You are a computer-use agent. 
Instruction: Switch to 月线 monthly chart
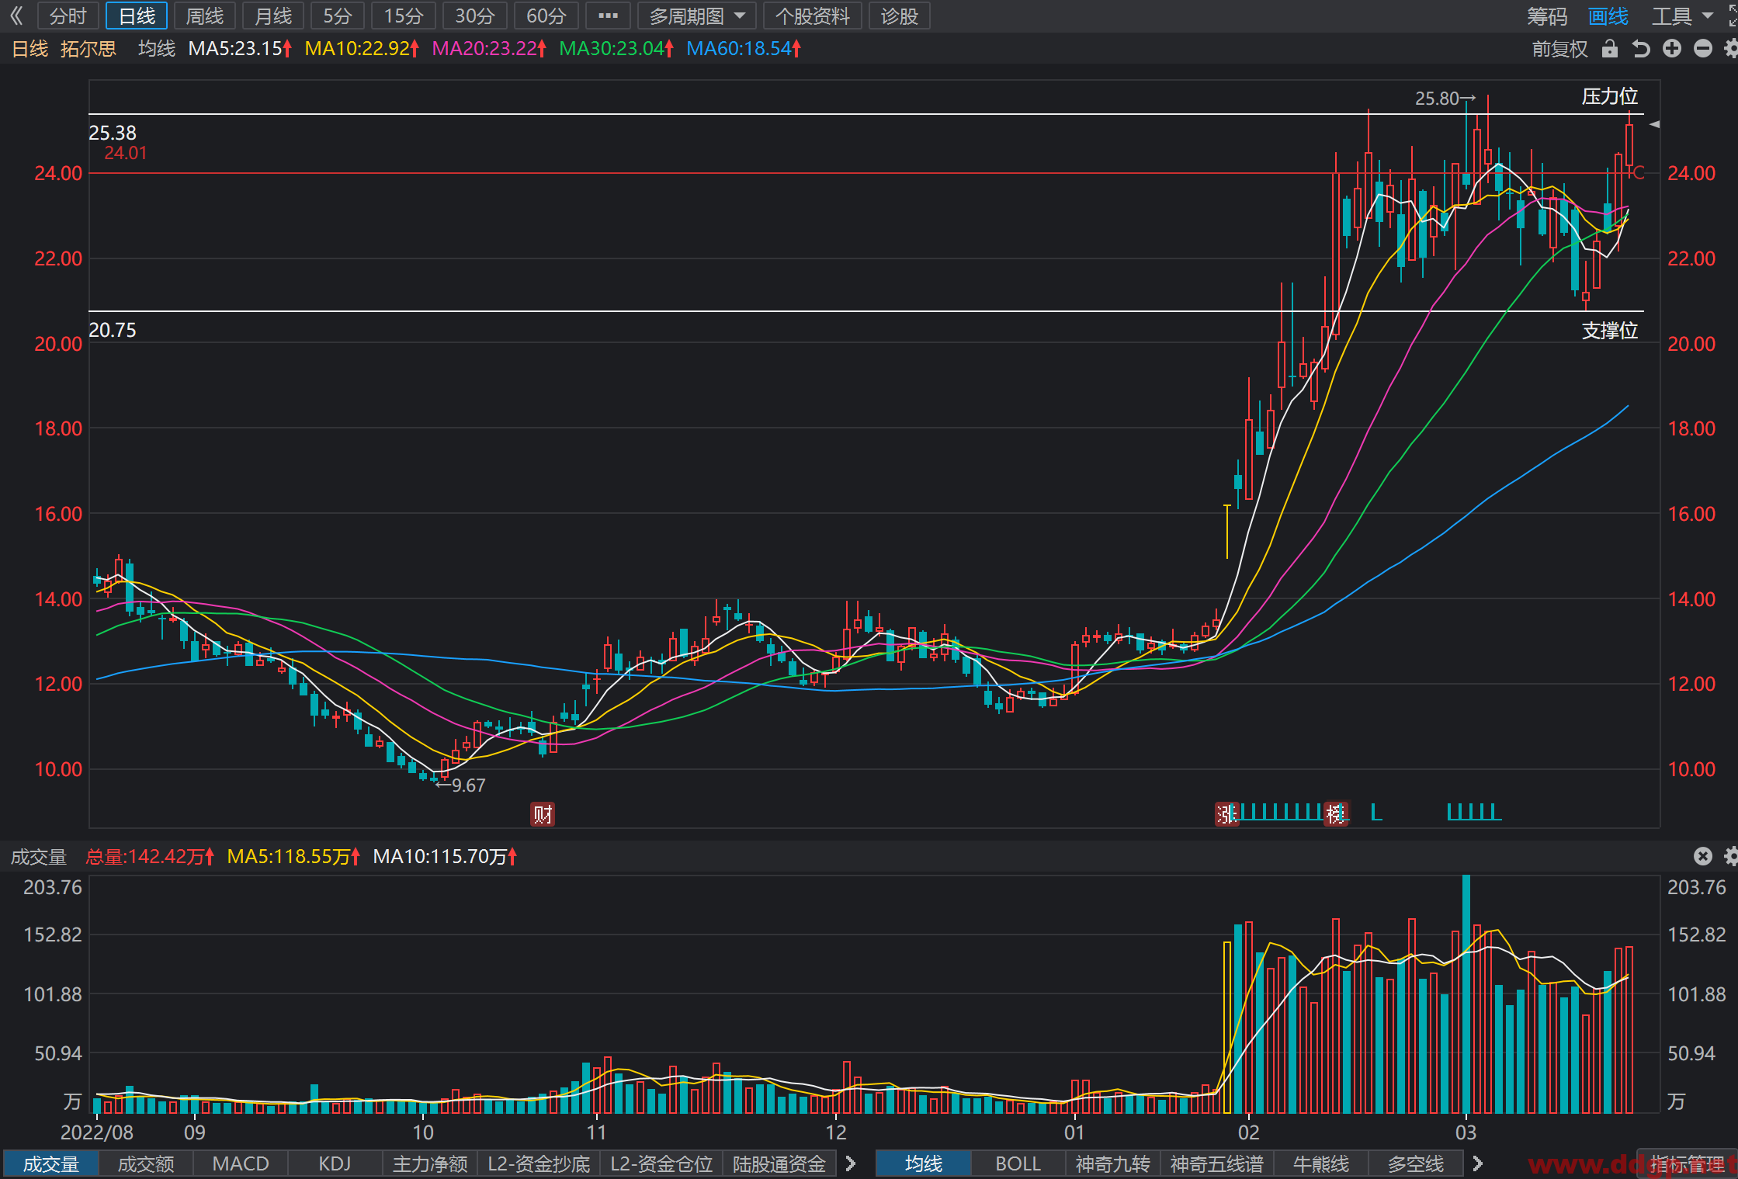coord(273,16)
